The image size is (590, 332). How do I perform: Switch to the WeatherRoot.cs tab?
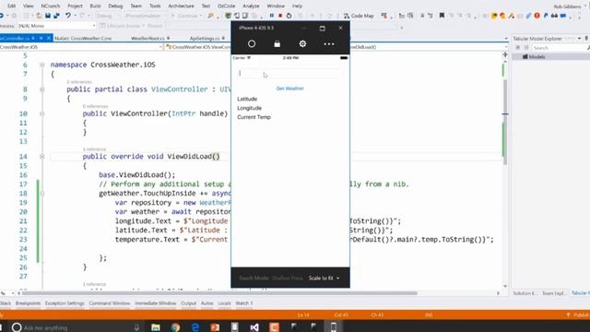pyautogui.click(x=147, y=39)
